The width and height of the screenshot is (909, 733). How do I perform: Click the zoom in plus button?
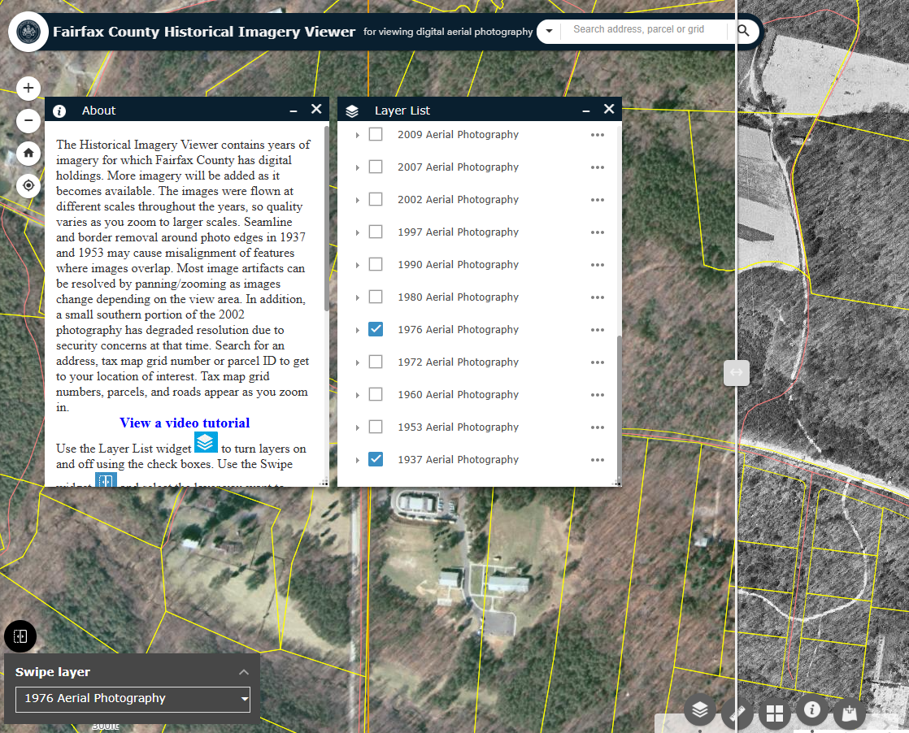28,88
